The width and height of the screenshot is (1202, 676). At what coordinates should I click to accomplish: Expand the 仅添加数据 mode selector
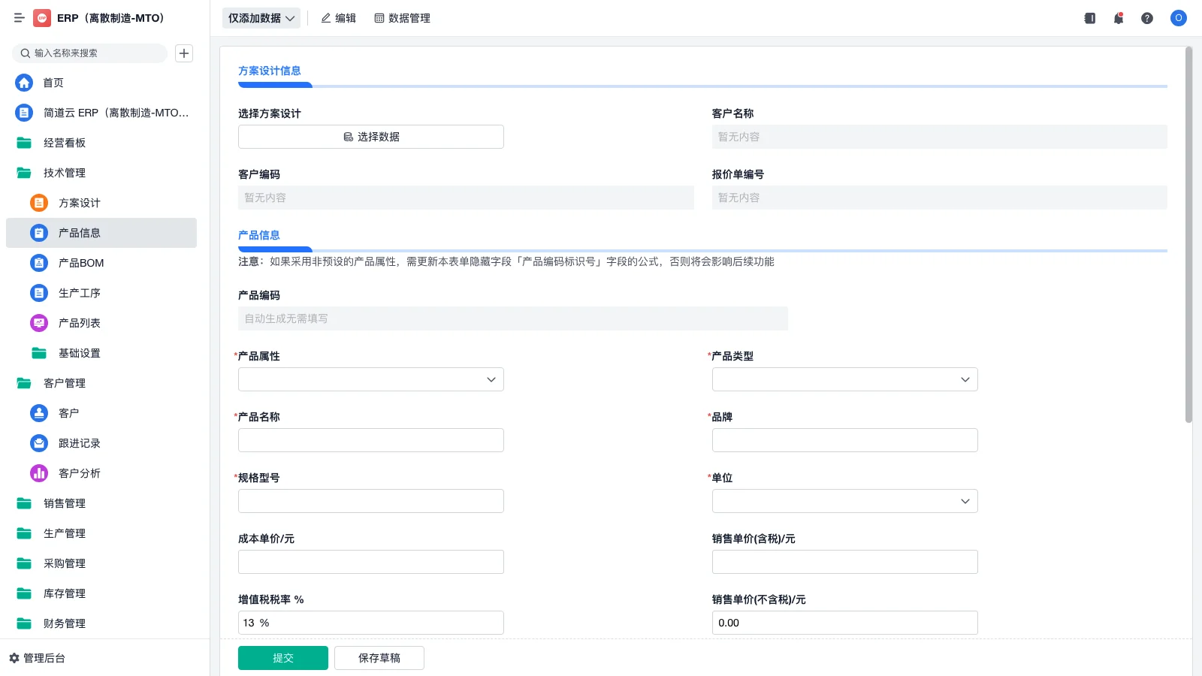tap(261, 17)
